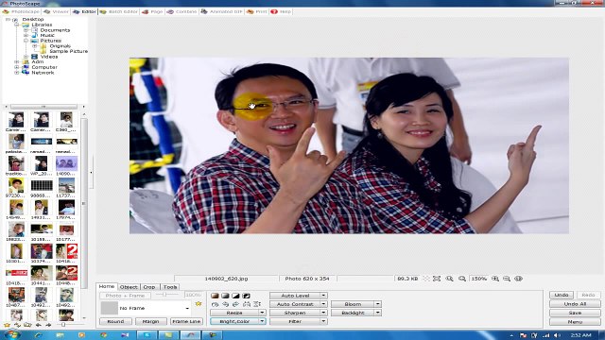Select the first thumbnail in the file list

pos(16,120)
